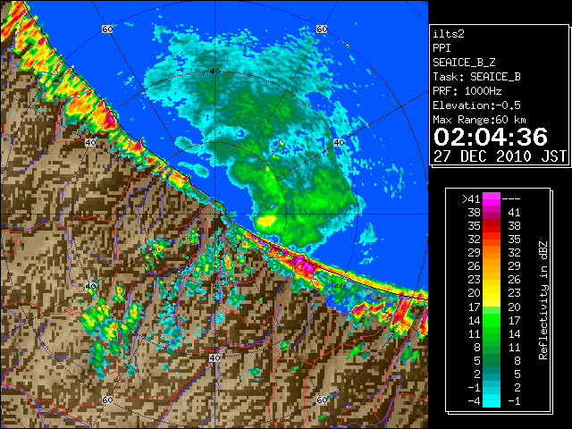Click the "40" ring label straight south of the radar

tap(214, 357)
